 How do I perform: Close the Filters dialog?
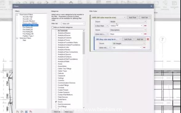(151, 6)
